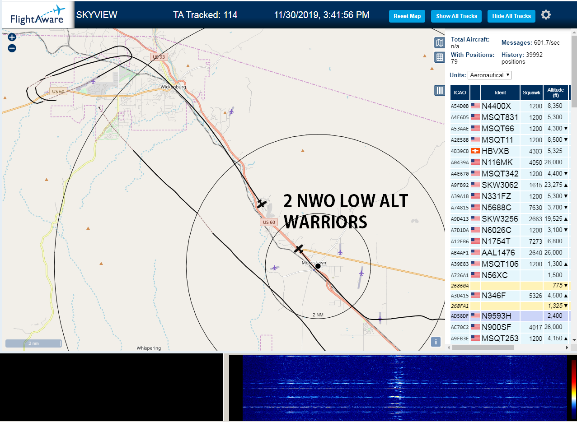Click Reset Map button
Viewport: 577px width, 422px height.
click(x=407, y=16)
